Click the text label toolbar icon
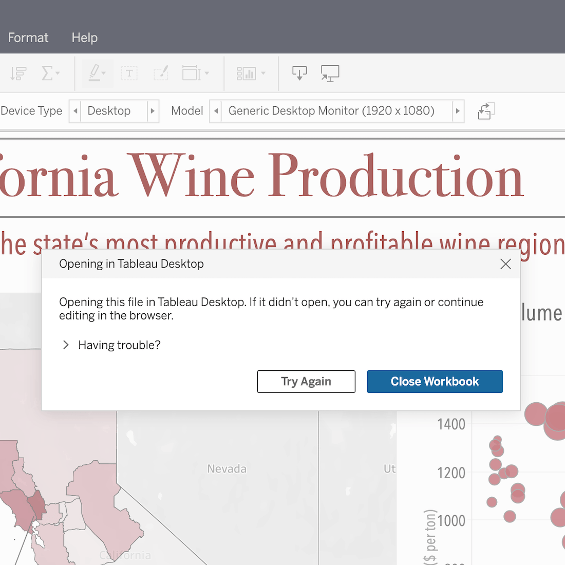 pyautogui.click(x=129, y=73)
